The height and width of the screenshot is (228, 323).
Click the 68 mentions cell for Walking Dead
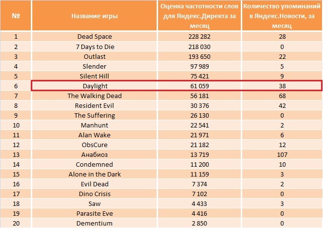click(x=282, y=96)
